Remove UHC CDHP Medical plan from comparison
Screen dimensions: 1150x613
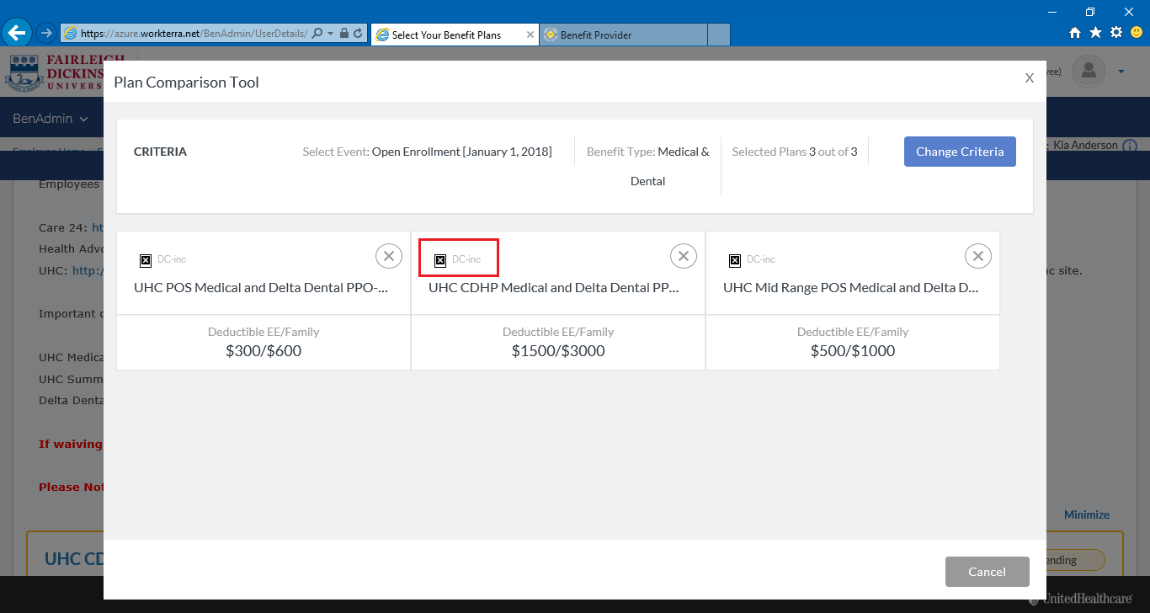click(683, 256)
